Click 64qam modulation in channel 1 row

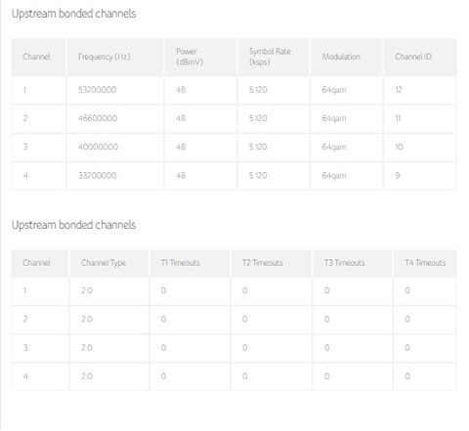point(334,90)
